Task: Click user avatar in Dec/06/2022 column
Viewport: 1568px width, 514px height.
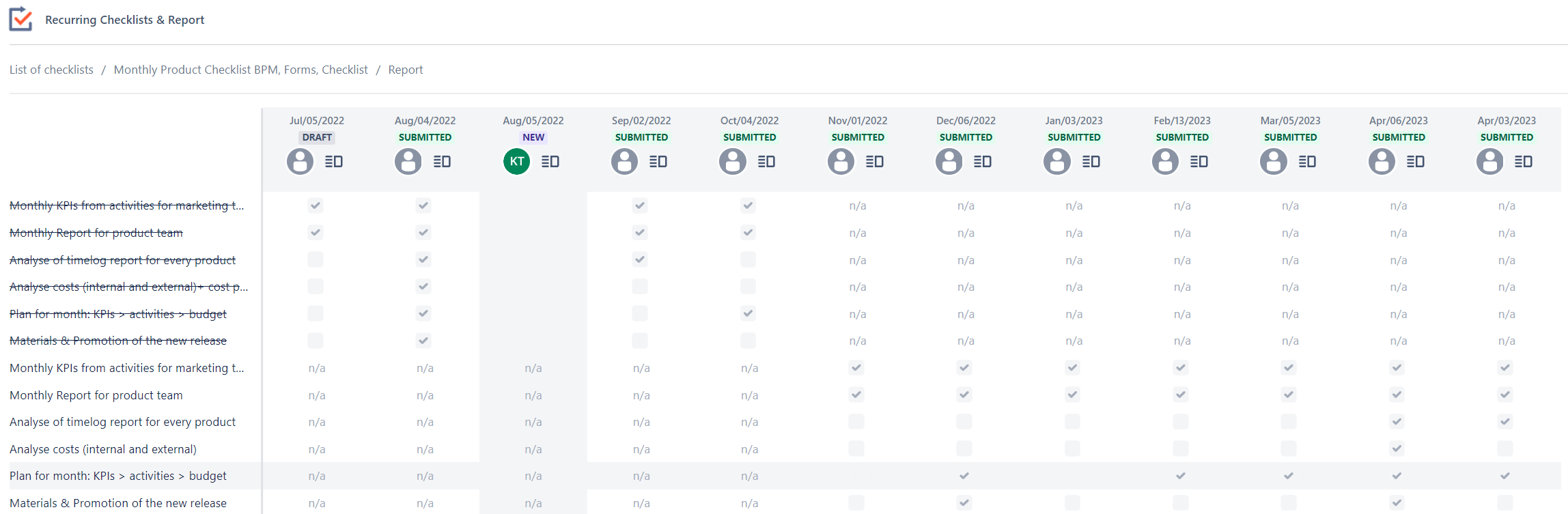Action: point(949,162)
